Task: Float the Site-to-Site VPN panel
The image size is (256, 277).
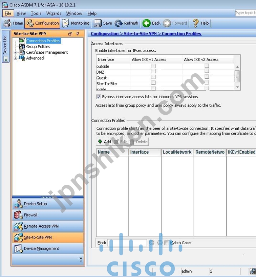Action: pyautogui.click(x=70, y=34)
